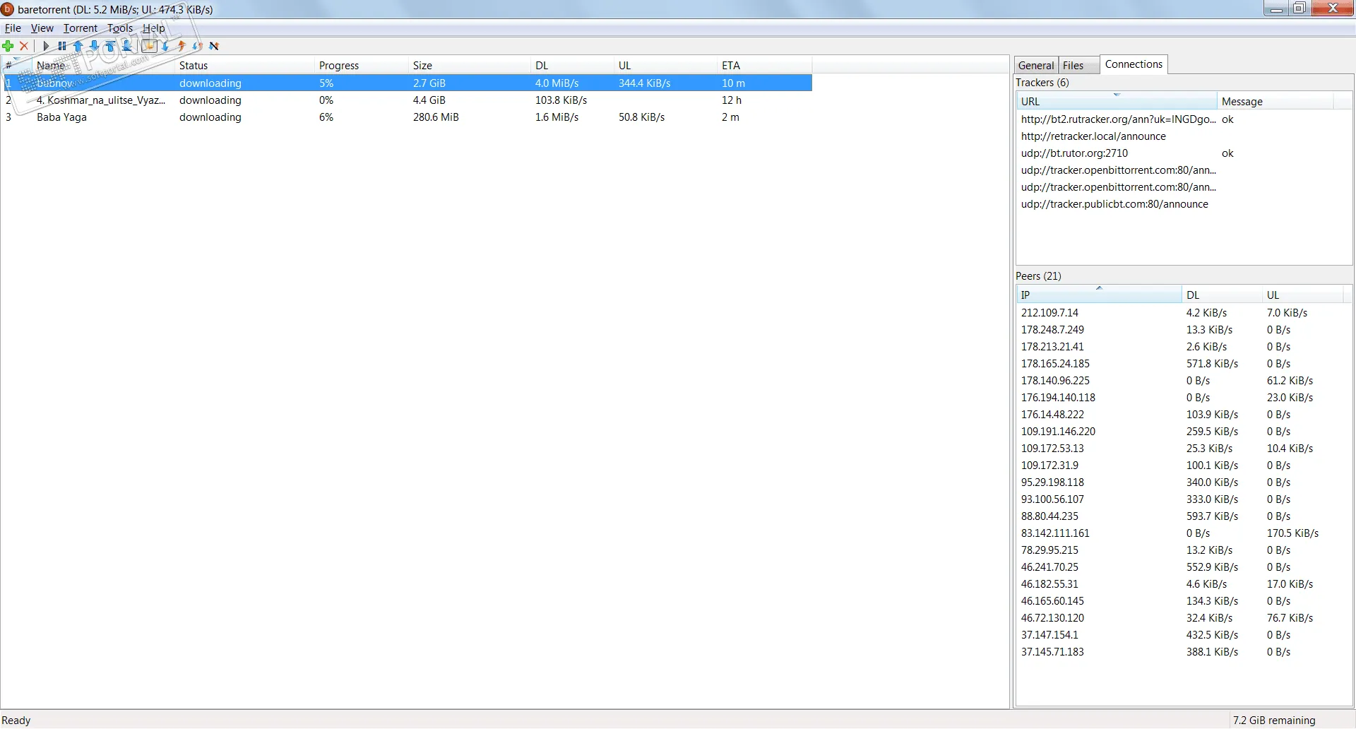
Task: Select peer 46.241.70.25
Action: point(1179,567)
